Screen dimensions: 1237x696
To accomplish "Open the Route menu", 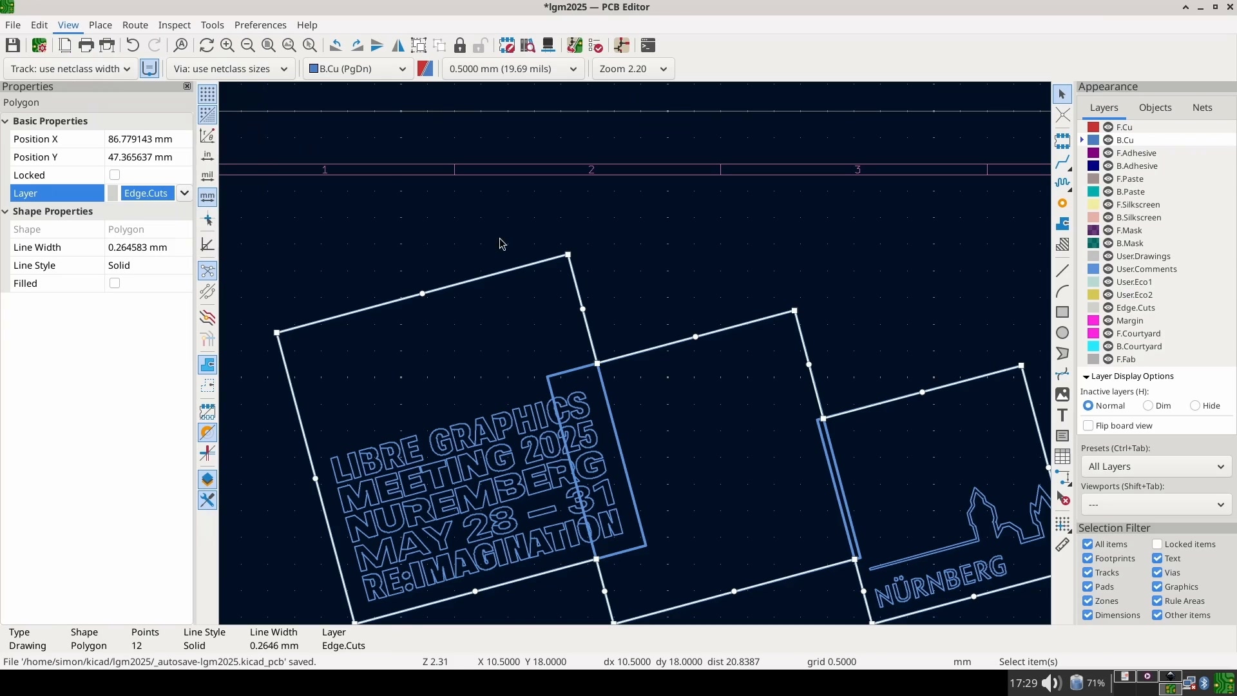I will pos(135,25).
